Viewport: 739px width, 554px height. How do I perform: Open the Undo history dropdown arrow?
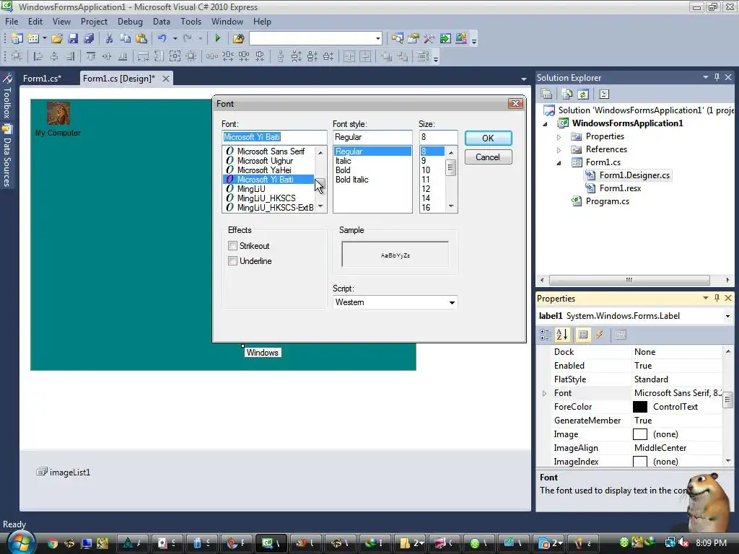click(175, 38)
